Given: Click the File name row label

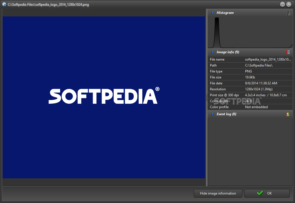Looking at the screenshot, I should [x=217, y=59].
